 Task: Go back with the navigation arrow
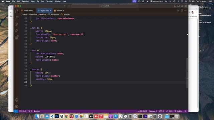(65, 6)
